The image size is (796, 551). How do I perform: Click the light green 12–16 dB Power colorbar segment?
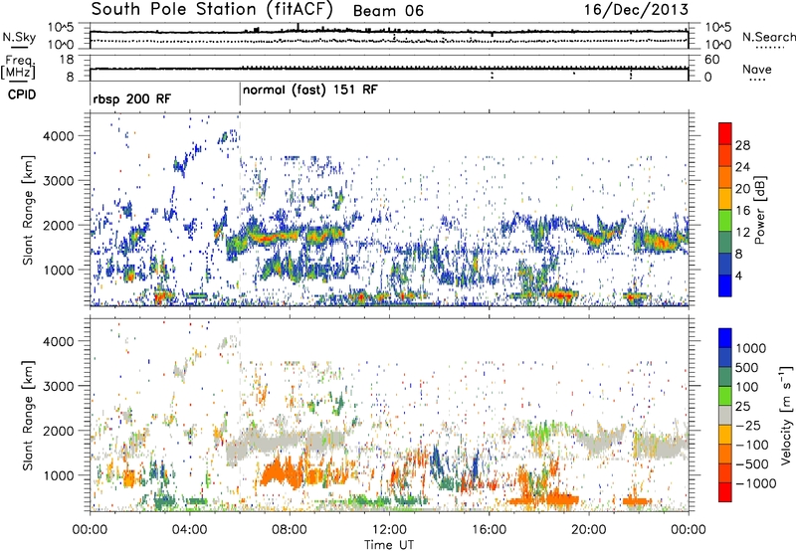[725, 221]
